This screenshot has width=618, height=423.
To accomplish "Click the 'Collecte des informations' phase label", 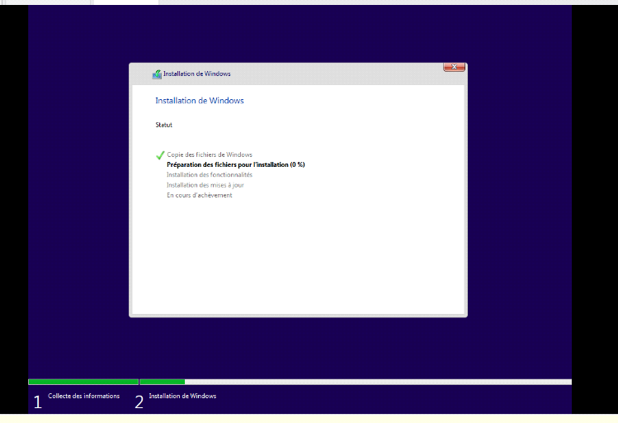I will pyautogui.click(x=83, y=397).
